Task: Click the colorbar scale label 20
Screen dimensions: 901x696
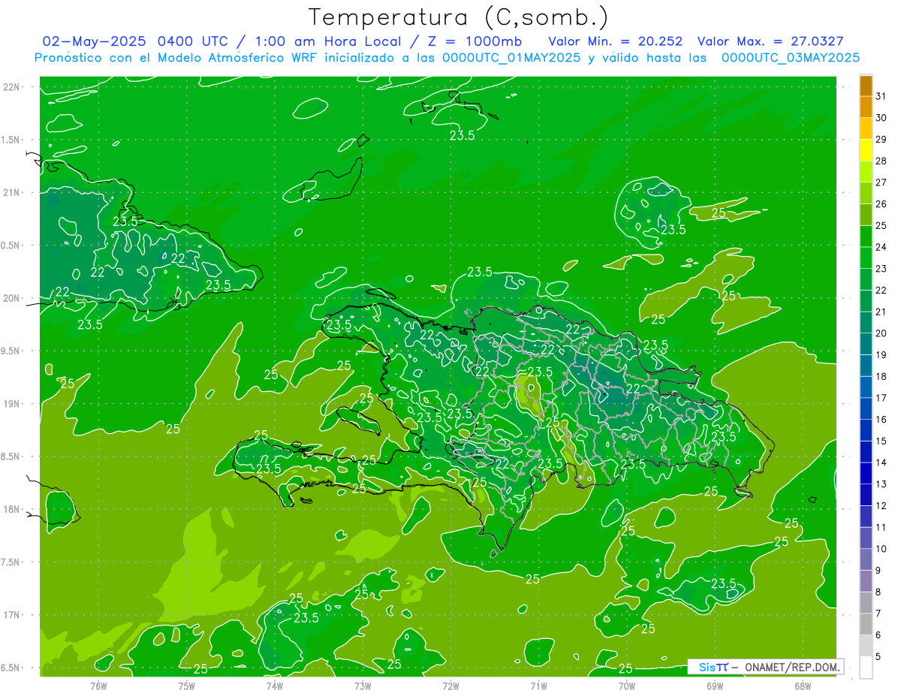Action: [x=881, y=333]
